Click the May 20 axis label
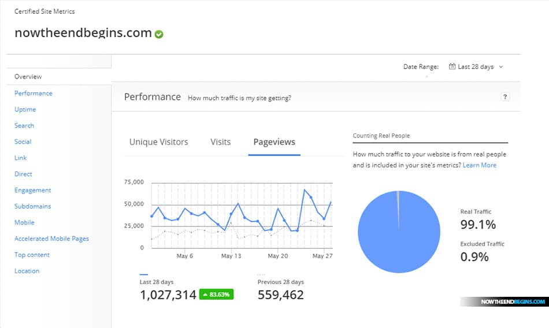This screenshot has height=328, width=549. coord(277,256)
